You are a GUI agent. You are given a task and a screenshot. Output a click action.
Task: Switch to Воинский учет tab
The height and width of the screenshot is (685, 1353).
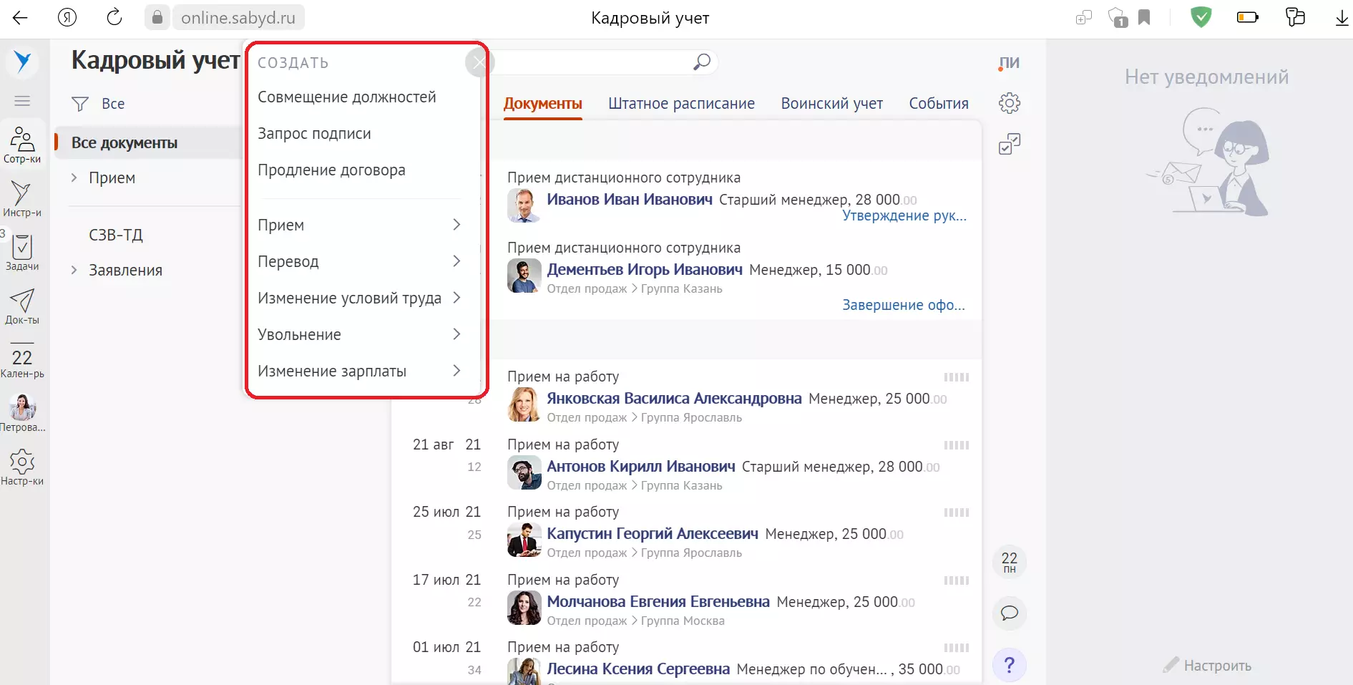pyautogui.click(x=832, y=104)
